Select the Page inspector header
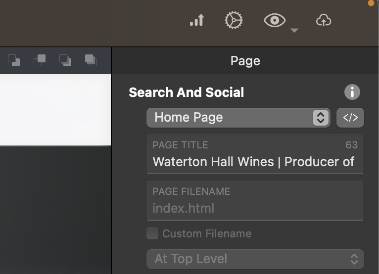Image resolution: width=379 pixels, height=274 pixels. coord(245,61)
